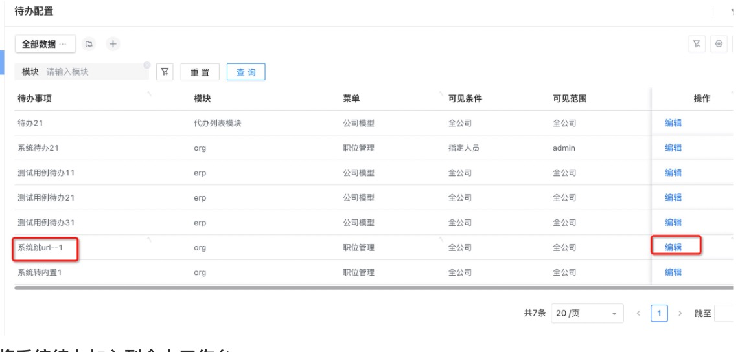Image resolution: width=751 pixels, height=352 pixels.
Task: Click the folder icon next to 全部数据
Action: click(x=89, y=44)
